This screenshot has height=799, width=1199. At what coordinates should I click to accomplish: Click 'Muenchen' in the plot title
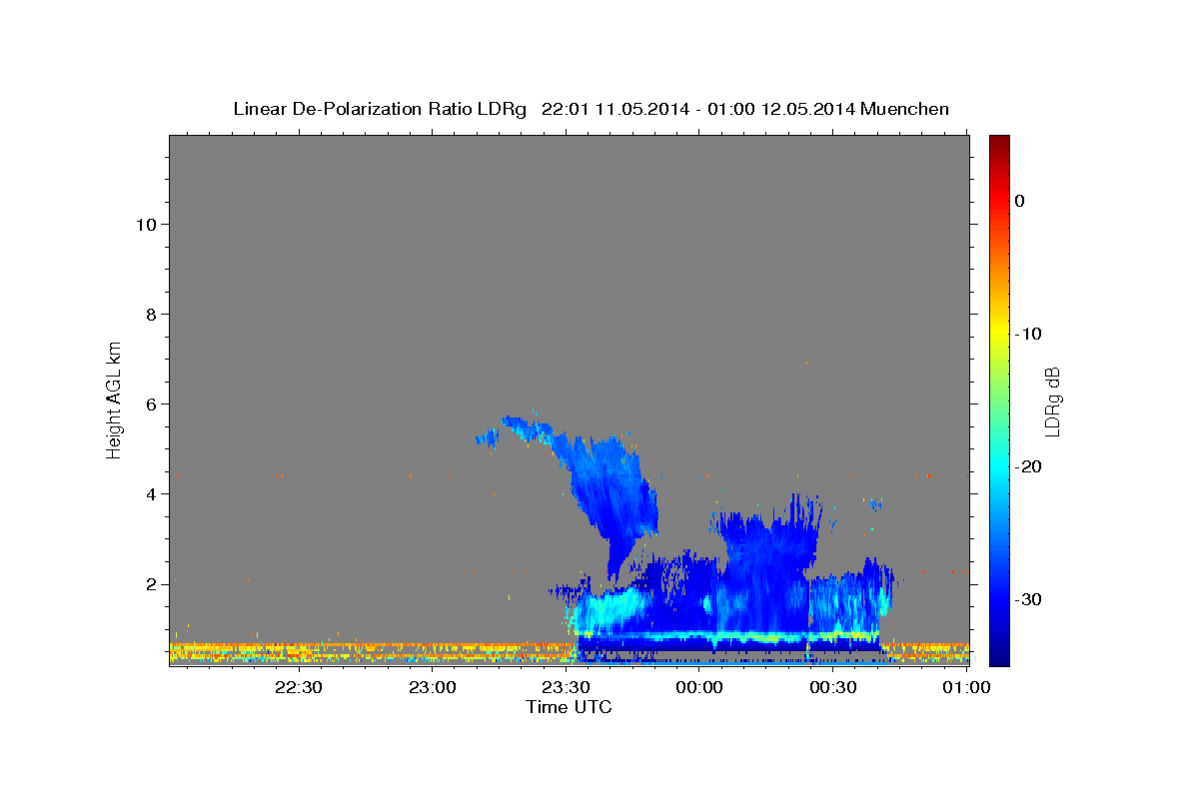pos(904,109)
